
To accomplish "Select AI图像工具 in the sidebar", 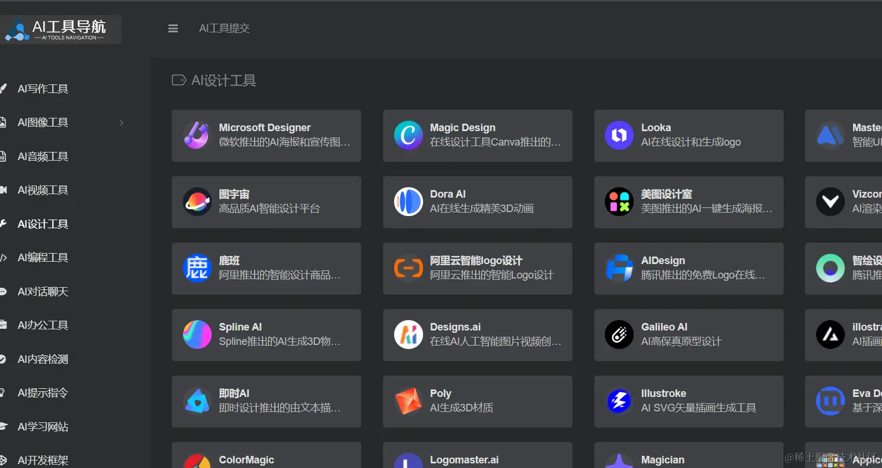I will point(43,122).
